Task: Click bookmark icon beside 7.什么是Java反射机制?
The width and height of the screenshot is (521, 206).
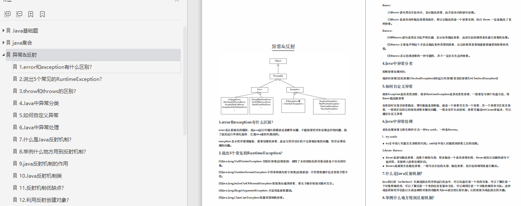Action: point(15,139)
